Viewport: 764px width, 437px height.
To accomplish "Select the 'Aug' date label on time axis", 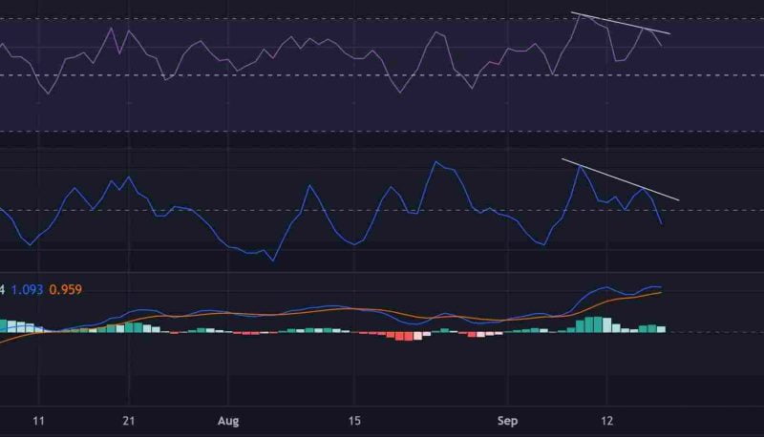I will point(228,421).
